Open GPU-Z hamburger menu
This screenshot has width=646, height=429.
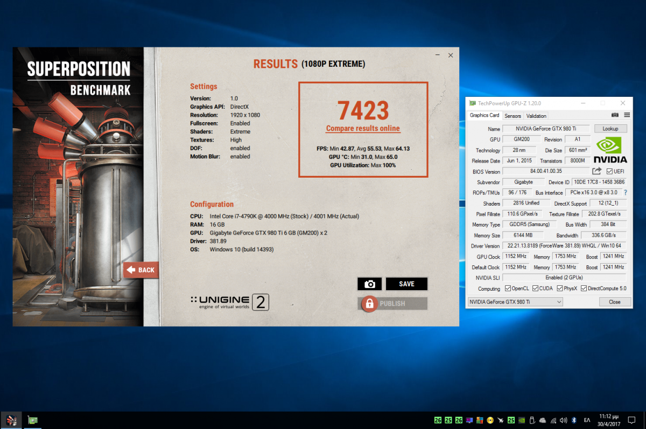click(626, 115)
